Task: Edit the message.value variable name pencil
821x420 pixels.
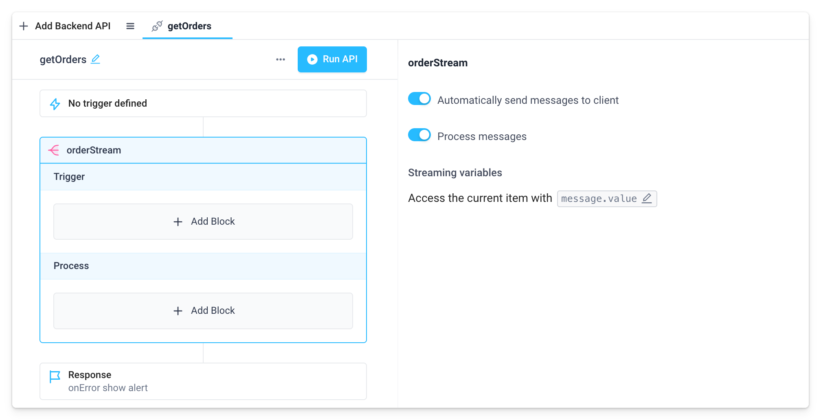Action: click(647, 199)
